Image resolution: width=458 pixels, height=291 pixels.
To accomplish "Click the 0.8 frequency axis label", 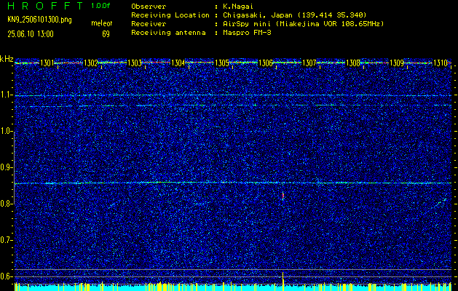I will (x=7, y=204).
